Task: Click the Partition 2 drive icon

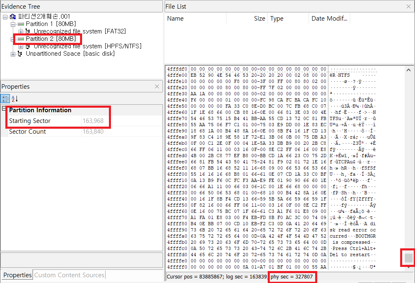Action: pos(21,39)
